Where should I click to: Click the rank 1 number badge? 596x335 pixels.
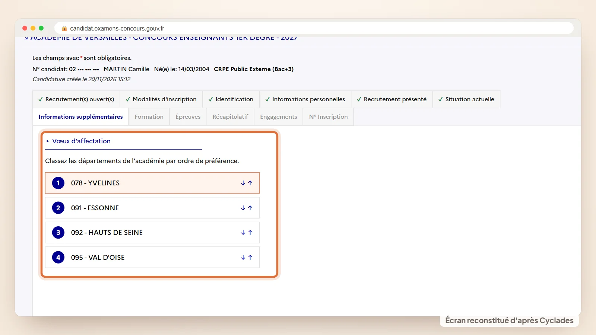point(58,183)
